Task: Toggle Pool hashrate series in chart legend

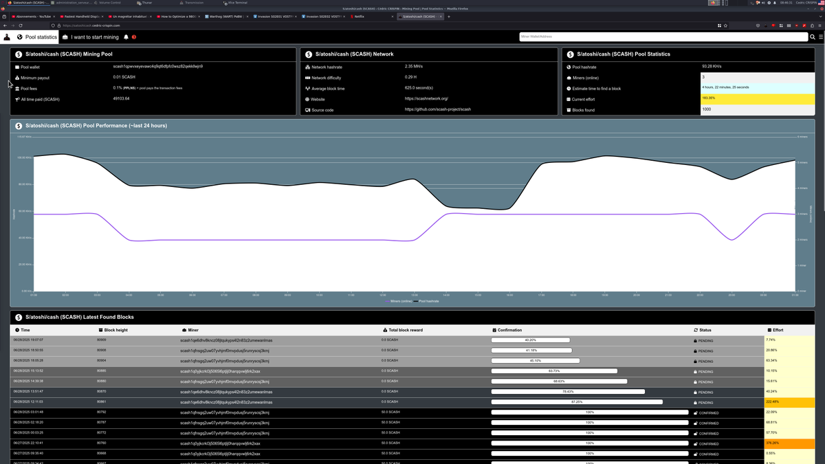Action: (426, 301)
